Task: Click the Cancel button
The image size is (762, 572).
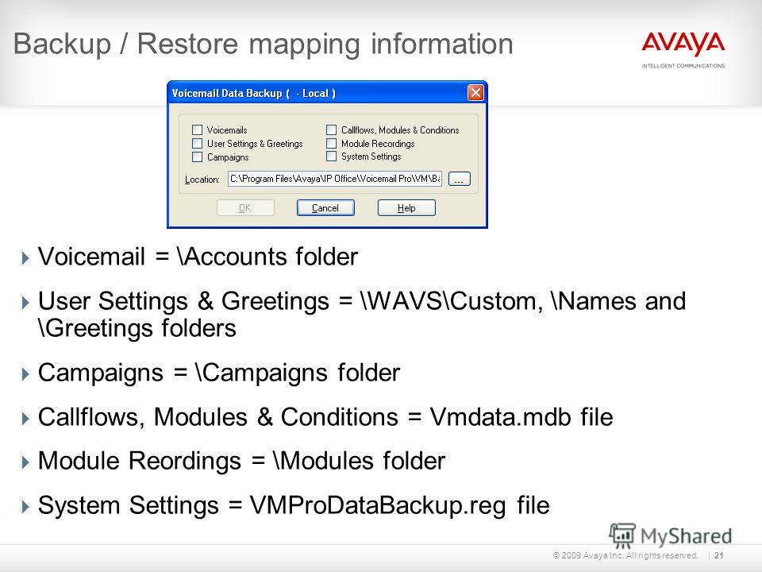Action: pos(325,207)
